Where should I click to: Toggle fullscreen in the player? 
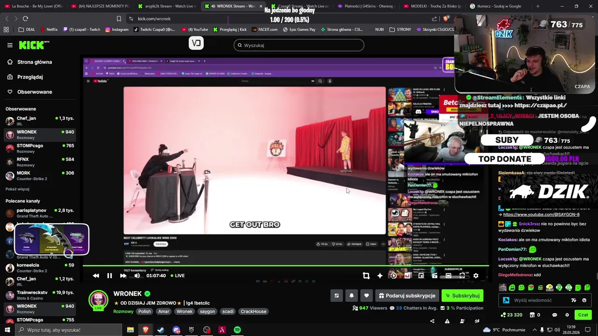(x=462, y=276)
